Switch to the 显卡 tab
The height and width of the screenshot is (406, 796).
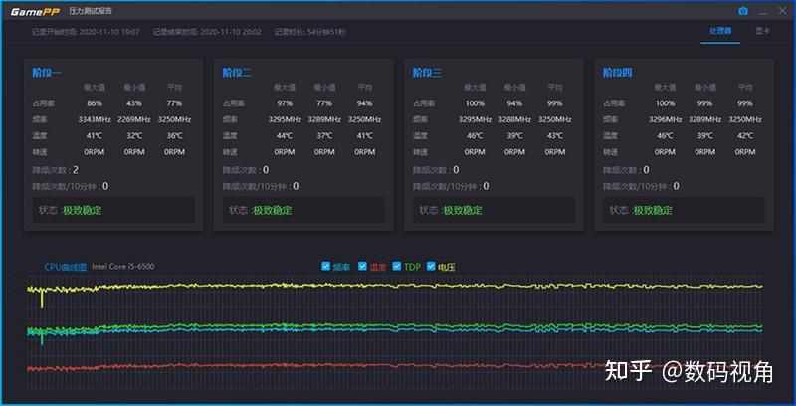[763, 31]
